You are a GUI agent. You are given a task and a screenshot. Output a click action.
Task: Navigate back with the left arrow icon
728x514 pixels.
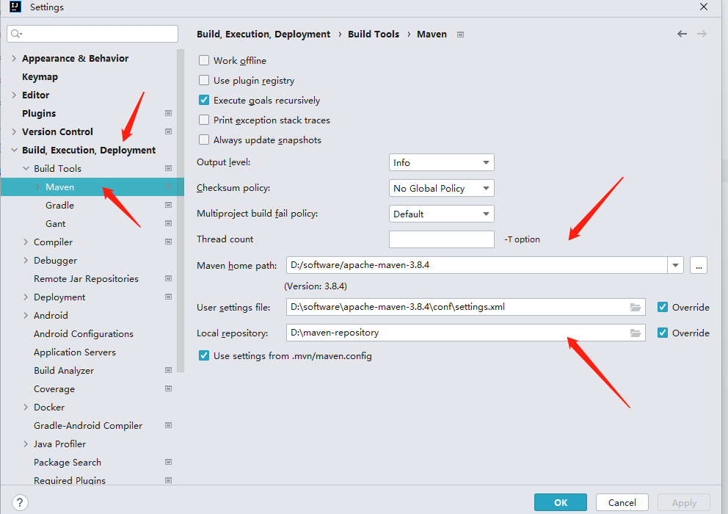click(x=682, y=34)
